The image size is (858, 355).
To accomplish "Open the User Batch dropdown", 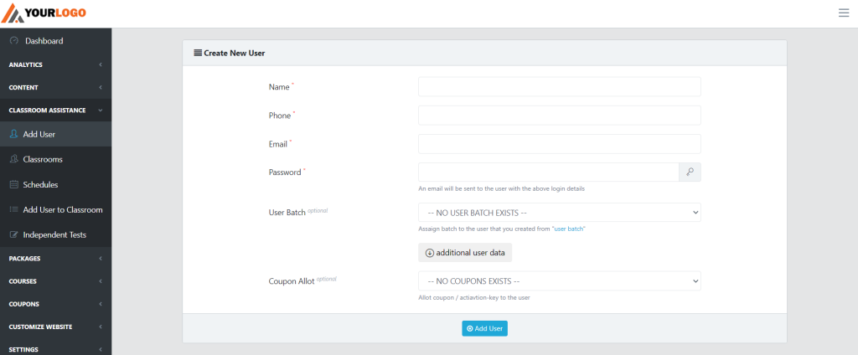I will pyautogui.click(x=559, y=212).
